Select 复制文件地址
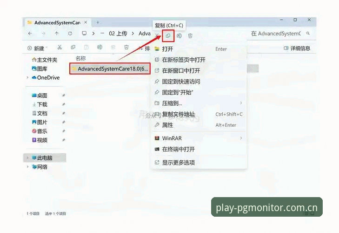339x233 pixels. 199,114
